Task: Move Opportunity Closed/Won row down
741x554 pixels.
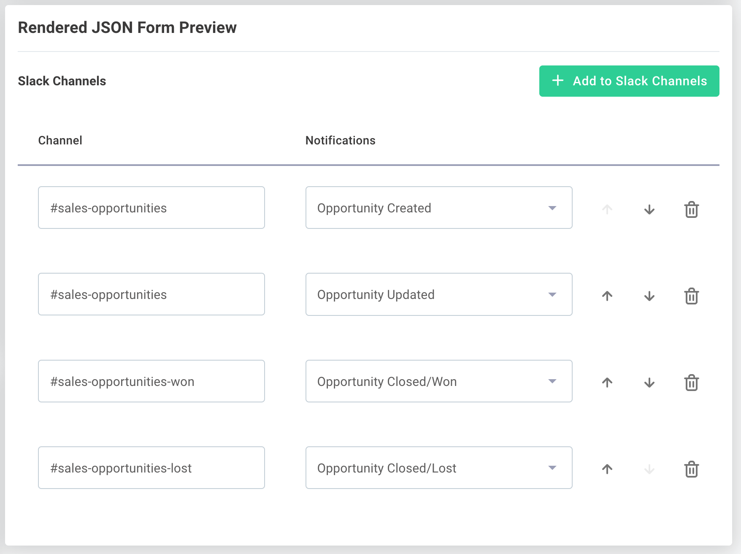Action: pos(649,383)
